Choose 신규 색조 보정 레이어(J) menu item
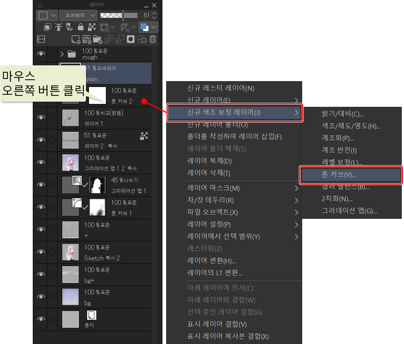The width and height of the screenshot is (404, 344). 235,113
